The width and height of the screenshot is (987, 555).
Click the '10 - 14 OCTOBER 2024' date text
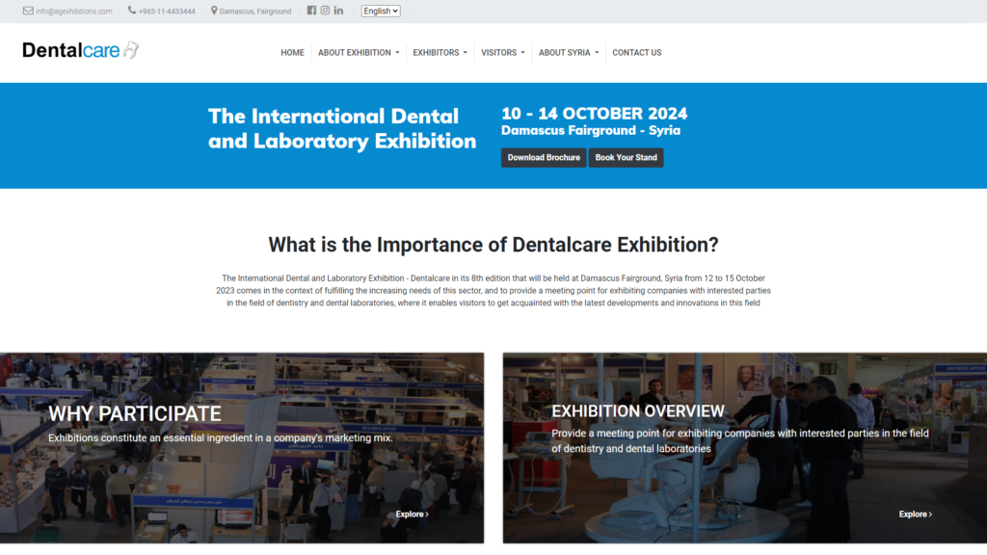coord(594,114)
